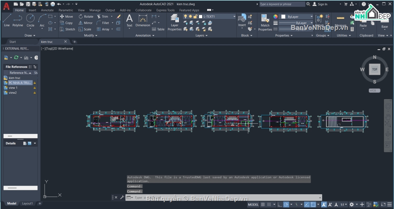
Task: Click the Plot printer icon in quick access
Action: (53, 4)
